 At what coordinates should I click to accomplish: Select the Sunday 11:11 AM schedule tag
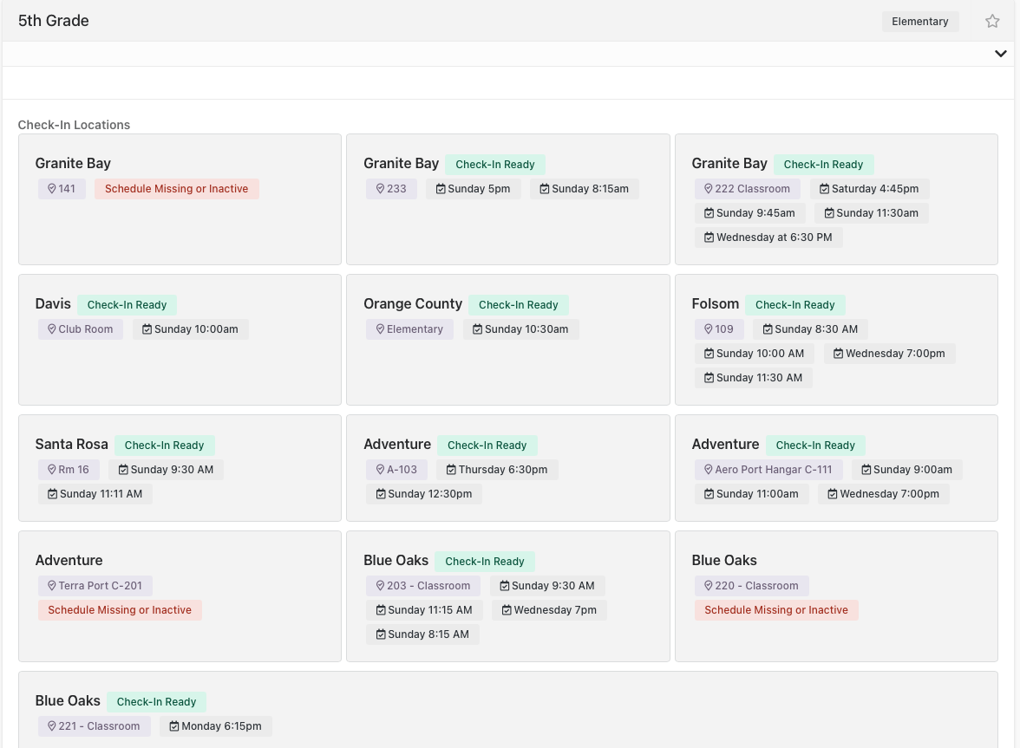tap(95, 494)
